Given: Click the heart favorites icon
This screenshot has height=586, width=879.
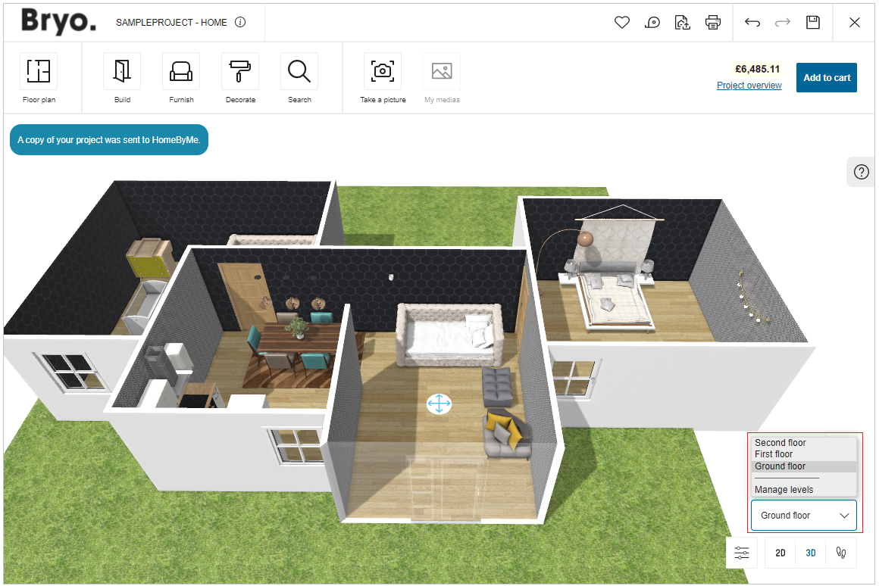Looking at the screenshot, I should click(x=622, y=23).
